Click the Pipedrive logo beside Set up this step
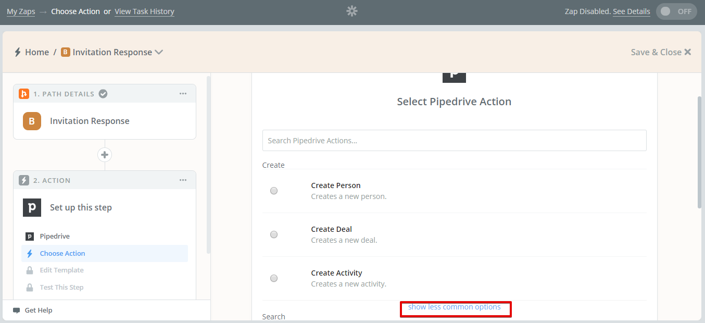Viewport: 705px width, 323px height. (32, 207)
